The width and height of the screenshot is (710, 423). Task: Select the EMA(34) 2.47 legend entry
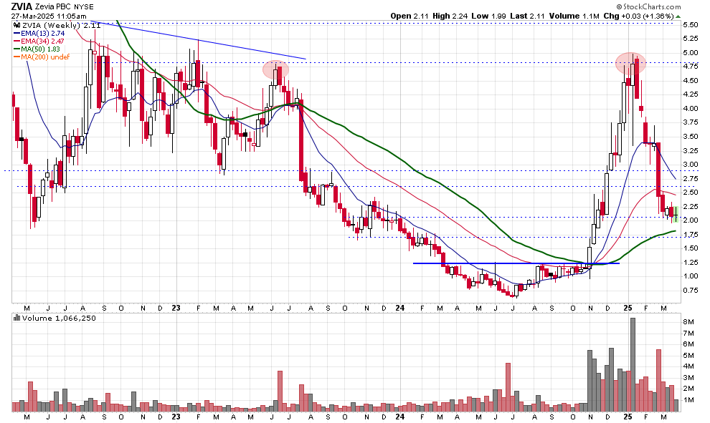click(x=44, y=42)
